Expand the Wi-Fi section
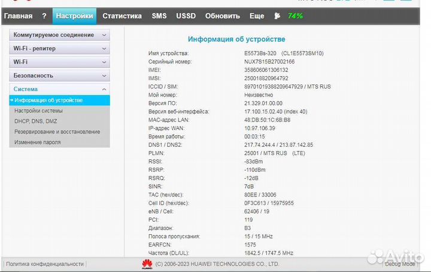 pyautogui.click(x=59, y=62)
